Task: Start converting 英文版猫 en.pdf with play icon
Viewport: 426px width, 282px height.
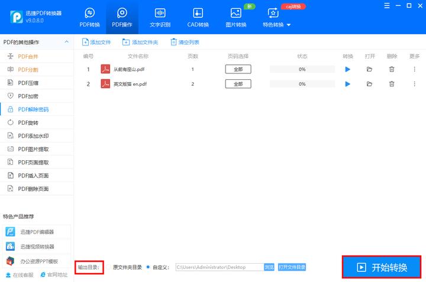Action: 347,84
